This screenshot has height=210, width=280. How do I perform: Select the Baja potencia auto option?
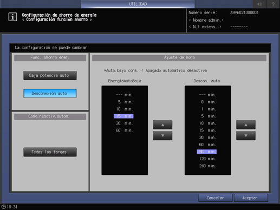50,75
